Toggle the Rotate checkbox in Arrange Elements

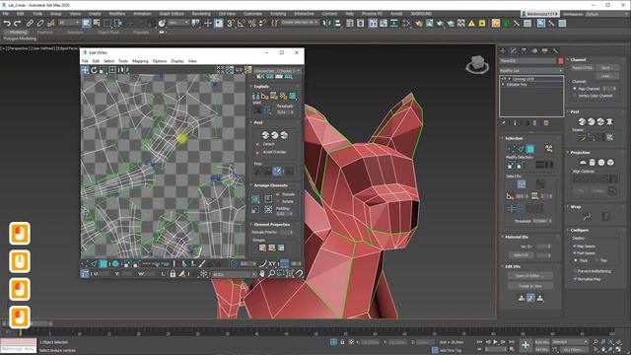pos(278,201)
